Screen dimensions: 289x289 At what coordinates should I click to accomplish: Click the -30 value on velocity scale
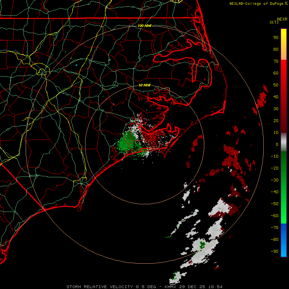tap(275, 180)
